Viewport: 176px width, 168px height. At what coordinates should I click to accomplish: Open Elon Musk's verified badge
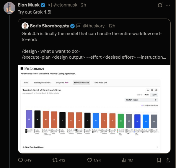(43, 5)
